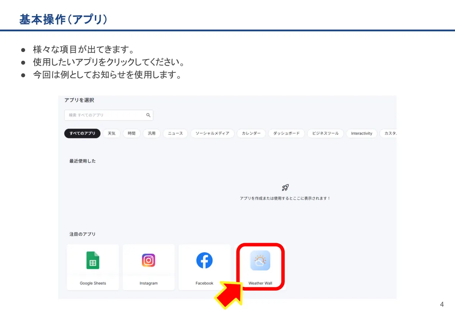Click the slide title 基本操作(アプリ)
The height and width of the screenshot is (322, 455).
tap(63, 20)
